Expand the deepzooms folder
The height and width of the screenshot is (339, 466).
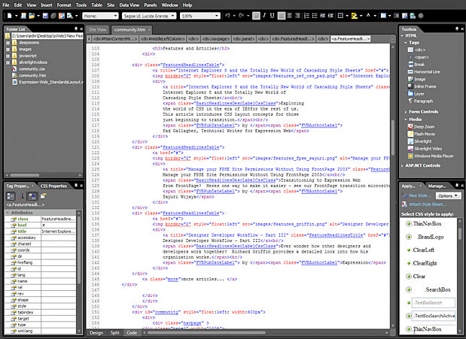[x=7, y=44]
